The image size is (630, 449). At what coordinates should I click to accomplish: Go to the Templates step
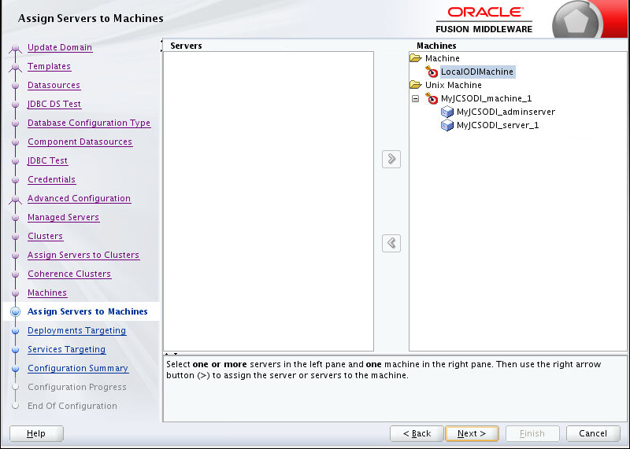[x=49, y=66]
